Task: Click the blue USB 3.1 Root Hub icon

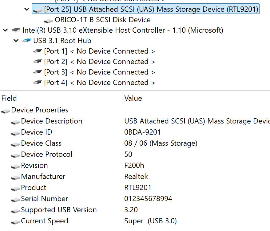Action: pos(27,41)
